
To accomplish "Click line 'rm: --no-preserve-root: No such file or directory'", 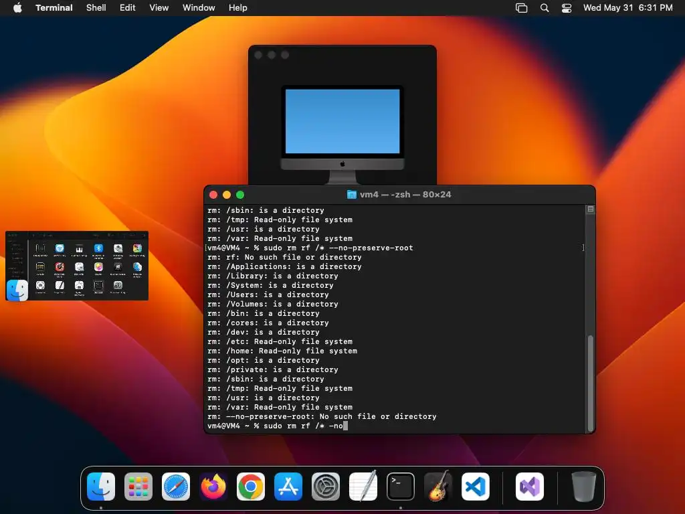I will [322, 416].
